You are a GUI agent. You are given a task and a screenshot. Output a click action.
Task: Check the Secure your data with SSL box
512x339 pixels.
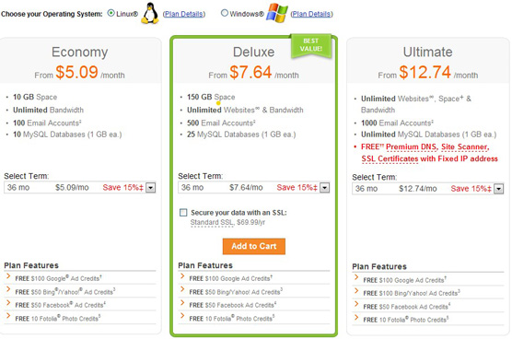pyautogui.click(x=183, y=213)
